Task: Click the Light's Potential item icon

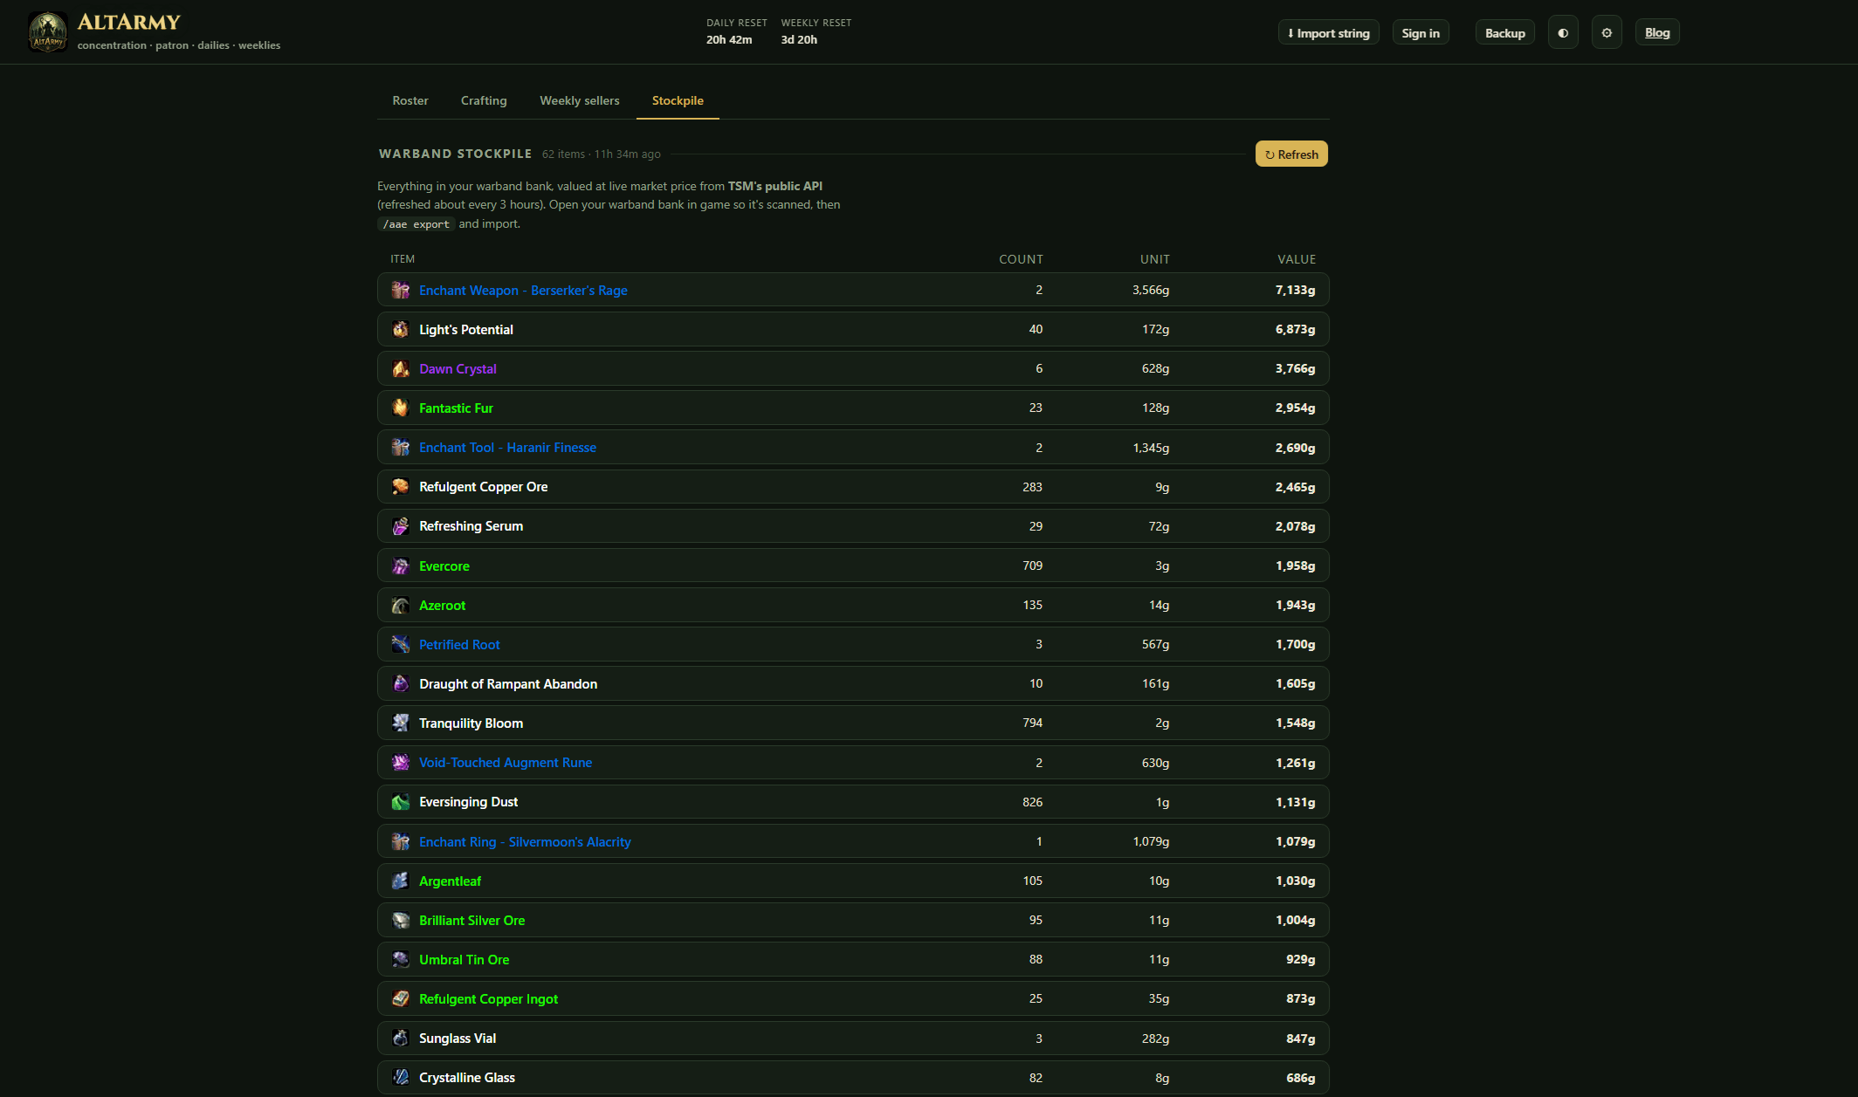Action: [401, 329]
